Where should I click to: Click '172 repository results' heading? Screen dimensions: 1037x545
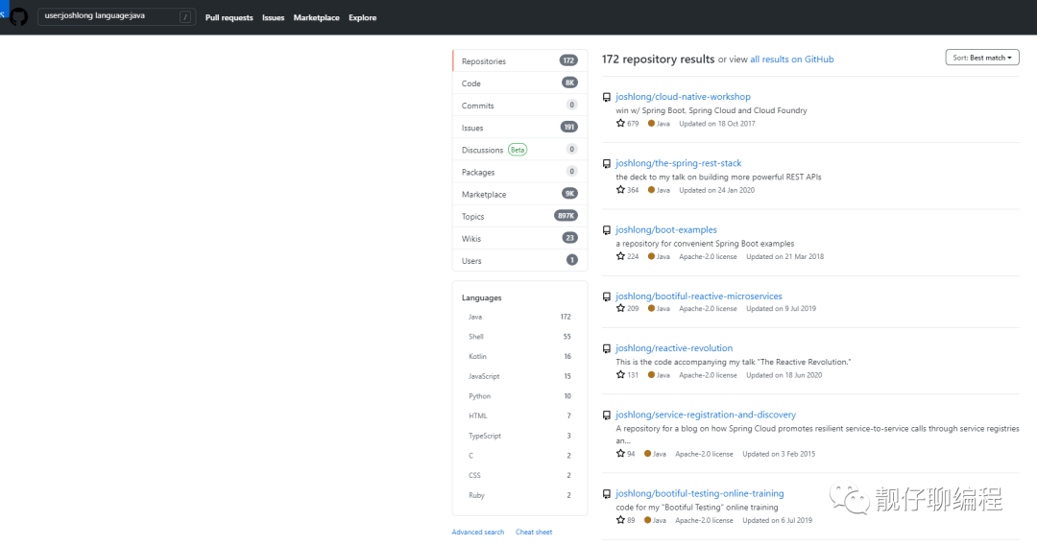[658, 59]
